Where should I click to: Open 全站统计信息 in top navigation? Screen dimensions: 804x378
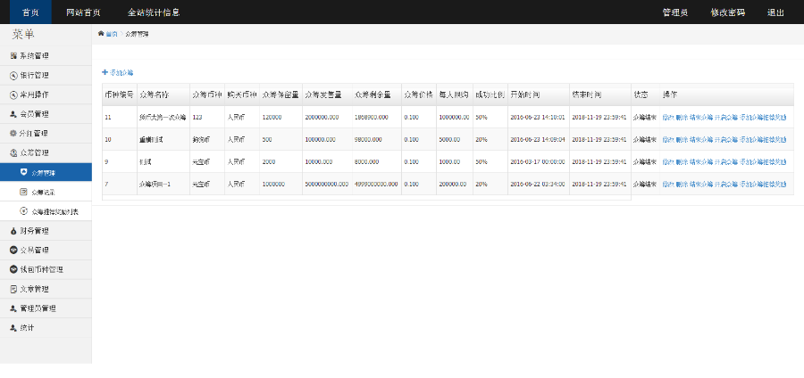pyautogui.click(x=154, y=12)
